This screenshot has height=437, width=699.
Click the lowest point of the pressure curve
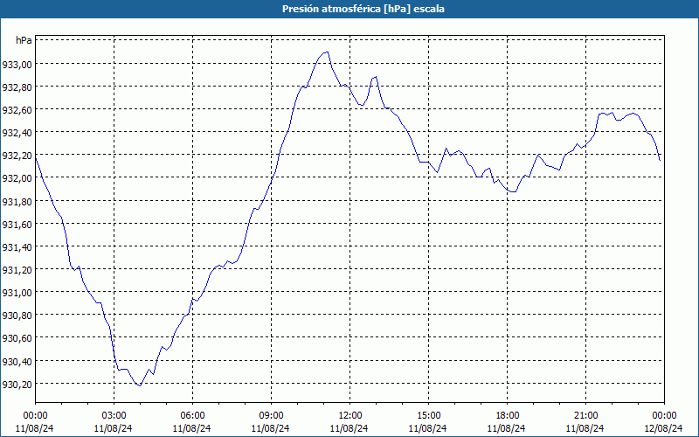point(138,385)
